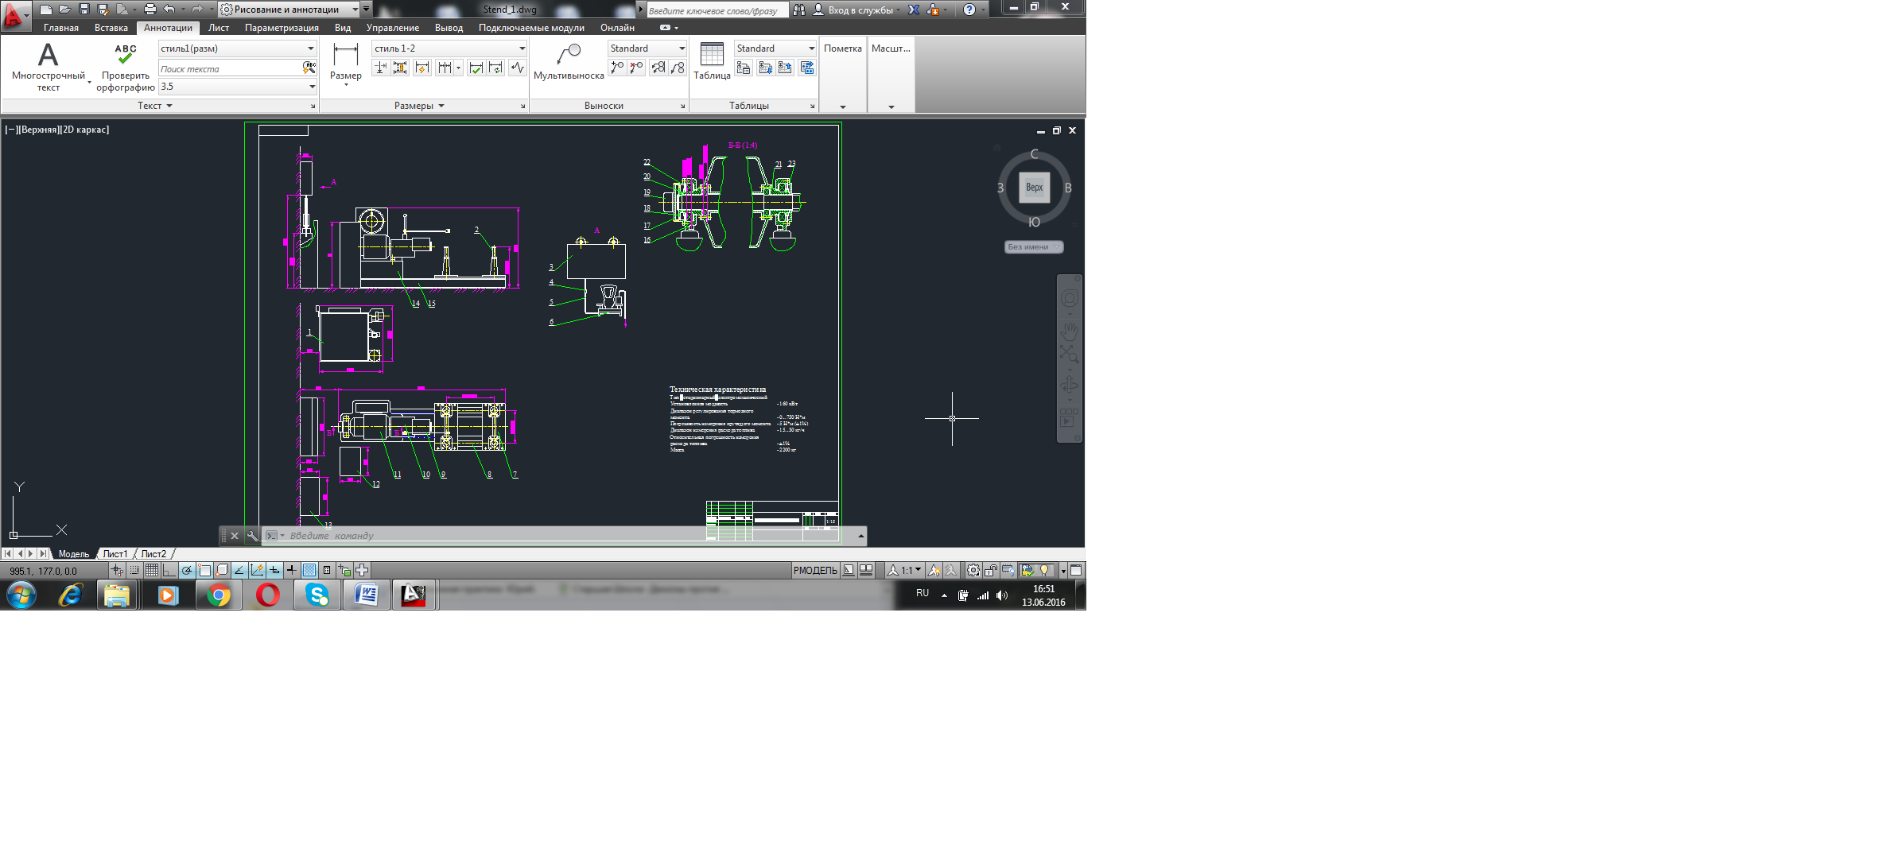Expand the Размеры panel
This screenshot has height=849, width=1880.
point(419,106)
